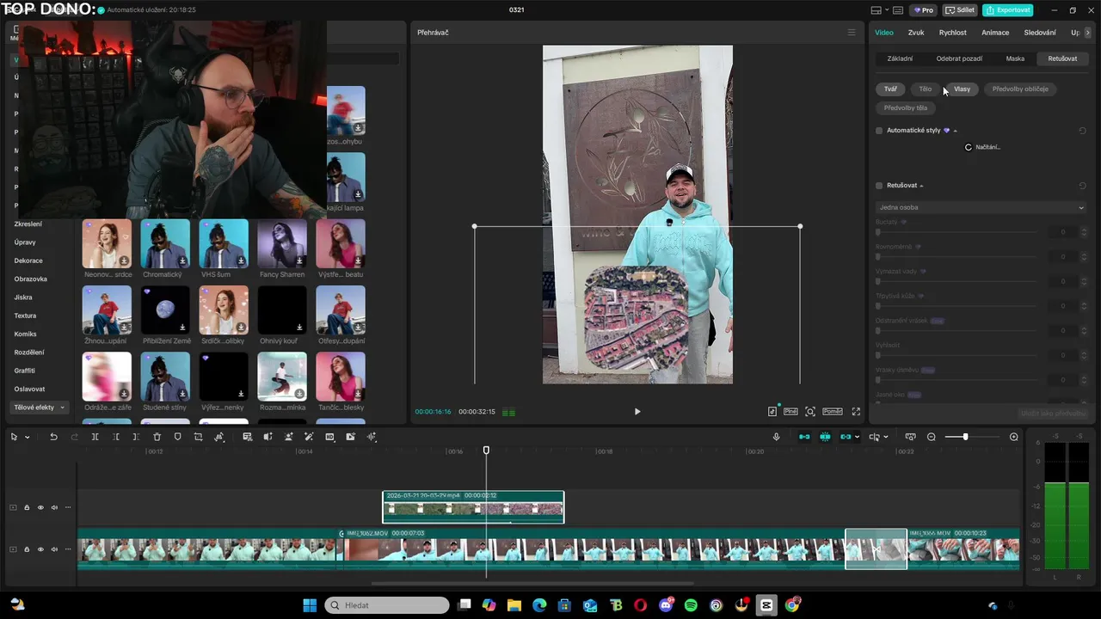Click the crop tool icon
The width and height of the screenshot is (1101, 619).
pos(198,437)
